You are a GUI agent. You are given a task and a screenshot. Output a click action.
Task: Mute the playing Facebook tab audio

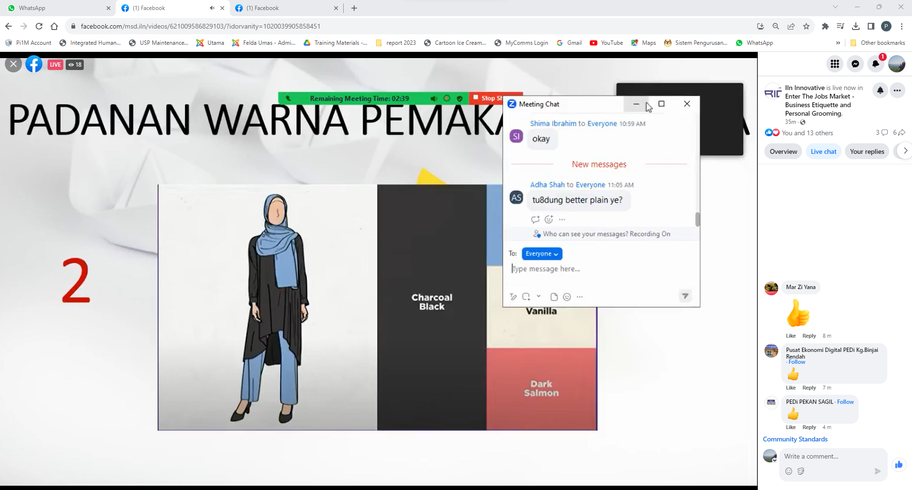212,8
